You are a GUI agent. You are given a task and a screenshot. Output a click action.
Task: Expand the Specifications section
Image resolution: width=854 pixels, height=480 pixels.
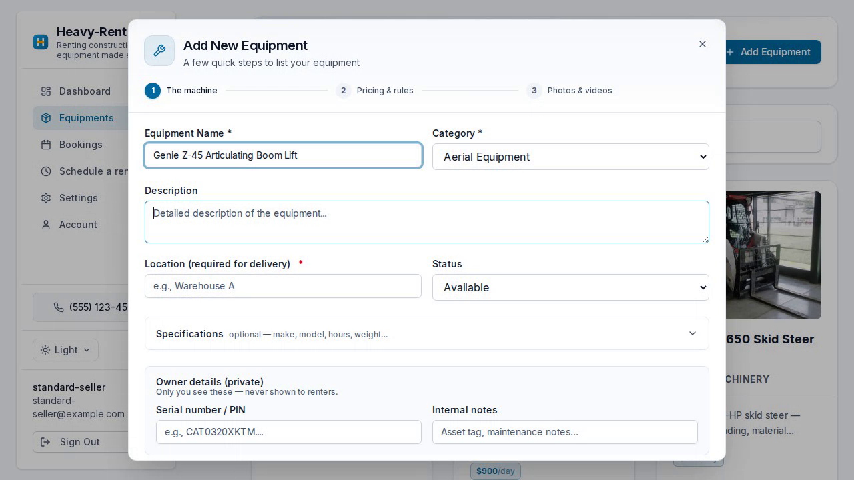point(426,333)
